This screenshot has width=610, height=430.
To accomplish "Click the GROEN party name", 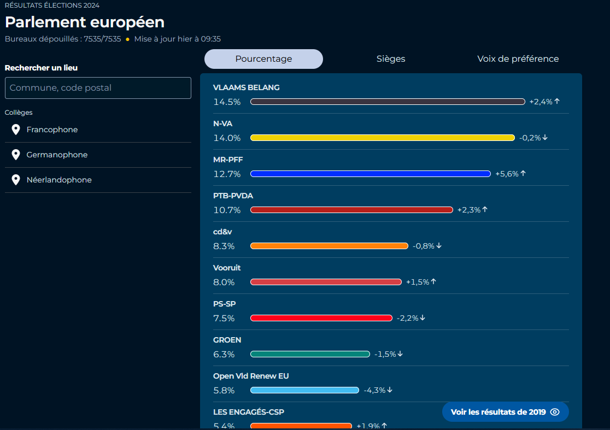I will [x=227, y=340].
